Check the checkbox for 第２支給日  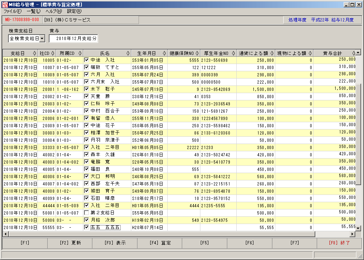coord(86,213)
